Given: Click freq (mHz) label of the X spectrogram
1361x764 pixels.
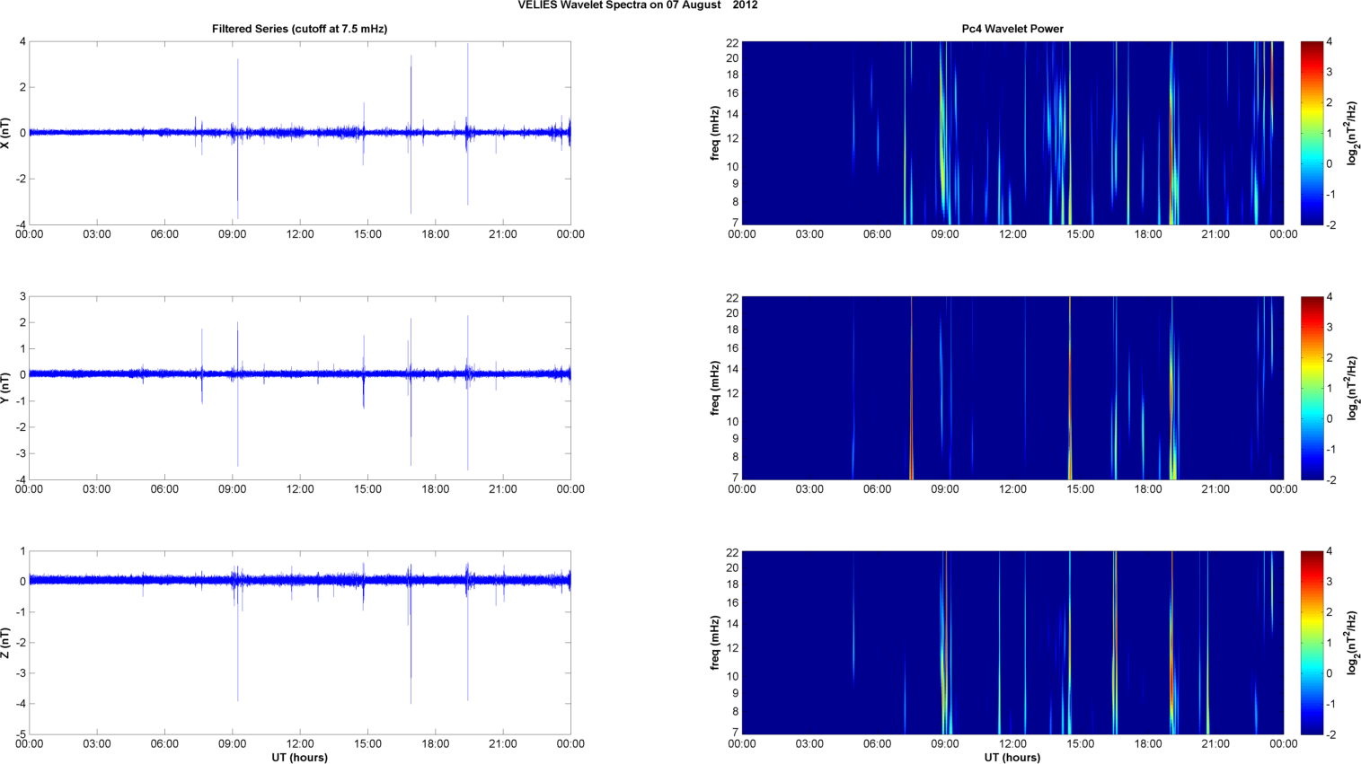Looking at the screenshot, I should pos(715,133).
